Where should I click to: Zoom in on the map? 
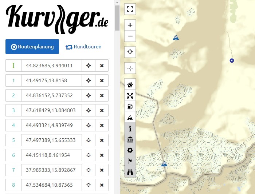[130, 25]
